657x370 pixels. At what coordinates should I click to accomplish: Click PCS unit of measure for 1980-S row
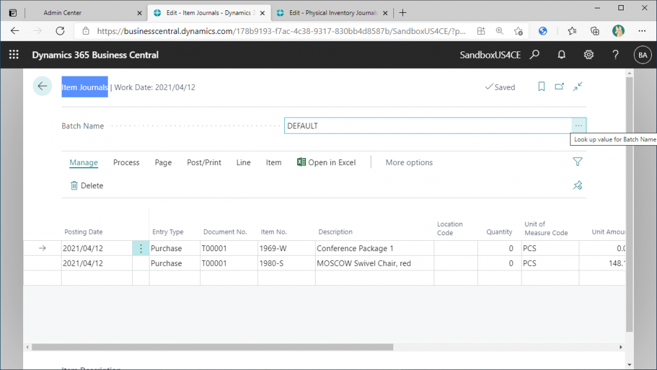[x=550, y=263]
